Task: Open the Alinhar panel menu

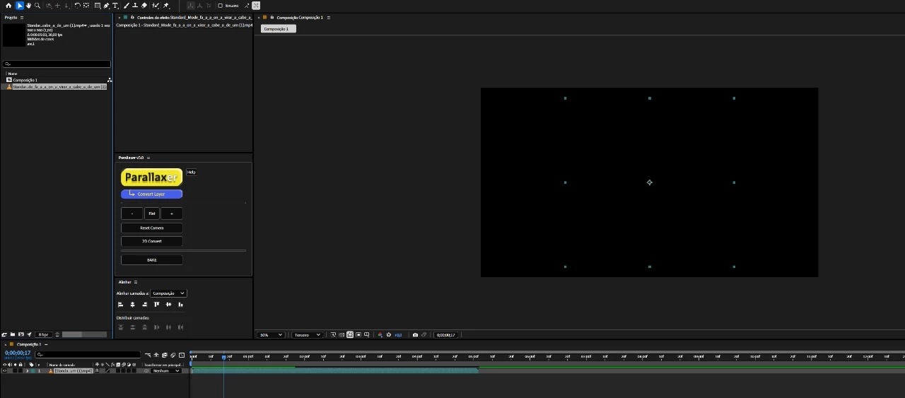Action: (136, 282)
